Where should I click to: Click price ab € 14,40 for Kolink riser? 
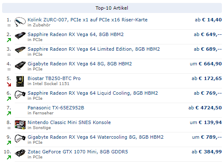(x=208, y=20)
